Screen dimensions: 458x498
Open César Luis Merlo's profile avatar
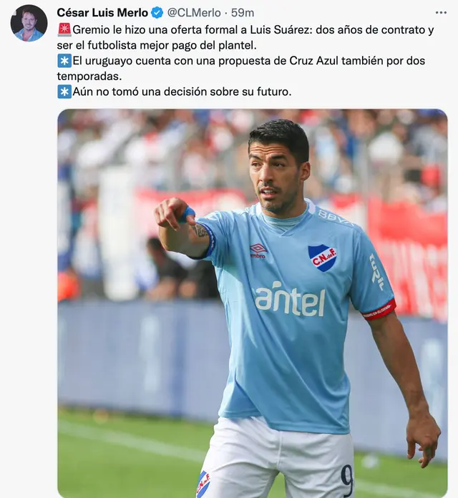[29, 23]
